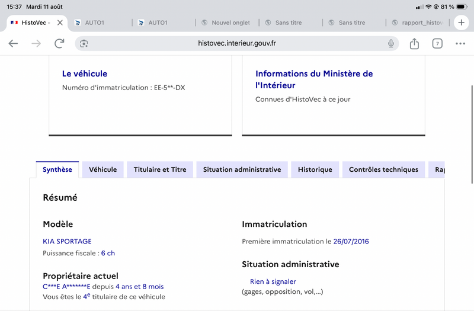This screenshot has height=311, width=474.
Task: Click the forward navigation arrow
Action: point(36,43)
